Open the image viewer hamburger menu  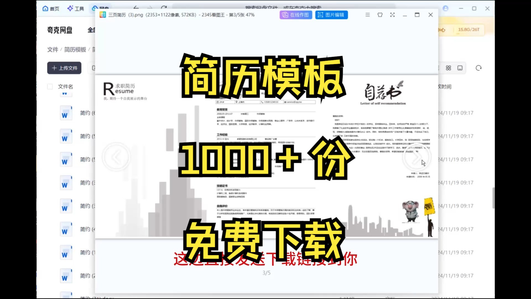click(368, 15)
